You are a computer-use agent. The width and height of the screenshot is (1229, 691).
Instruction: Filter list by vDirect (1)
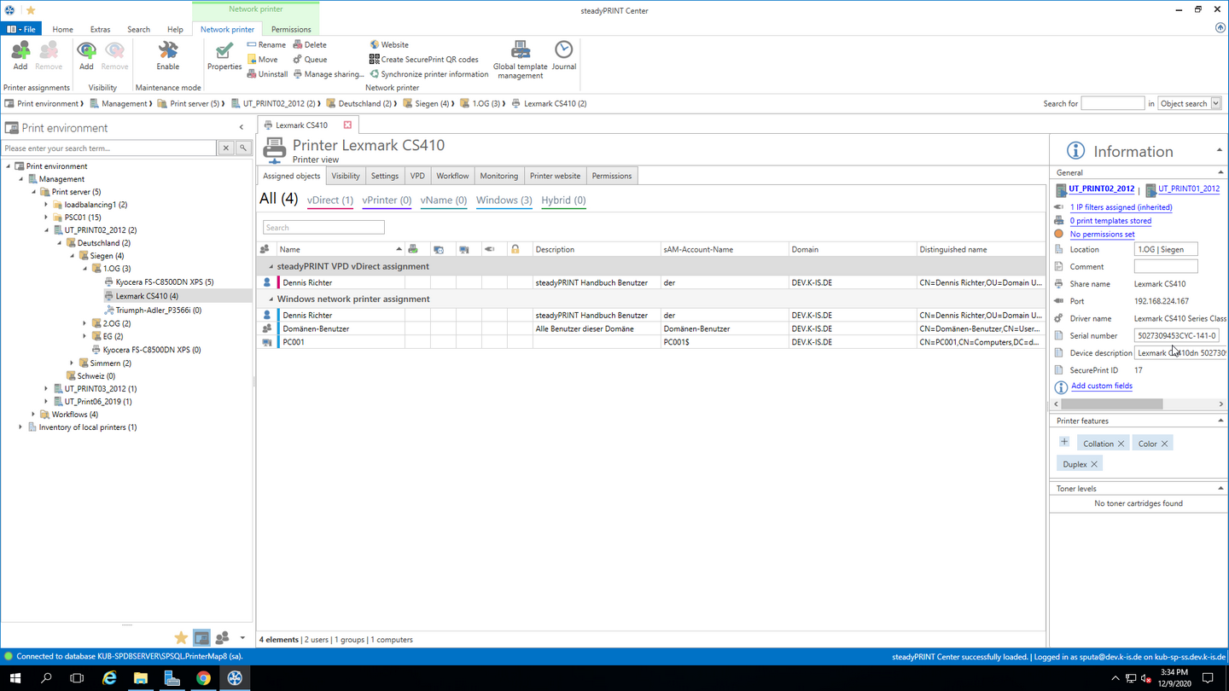click(x=329, y=200)
